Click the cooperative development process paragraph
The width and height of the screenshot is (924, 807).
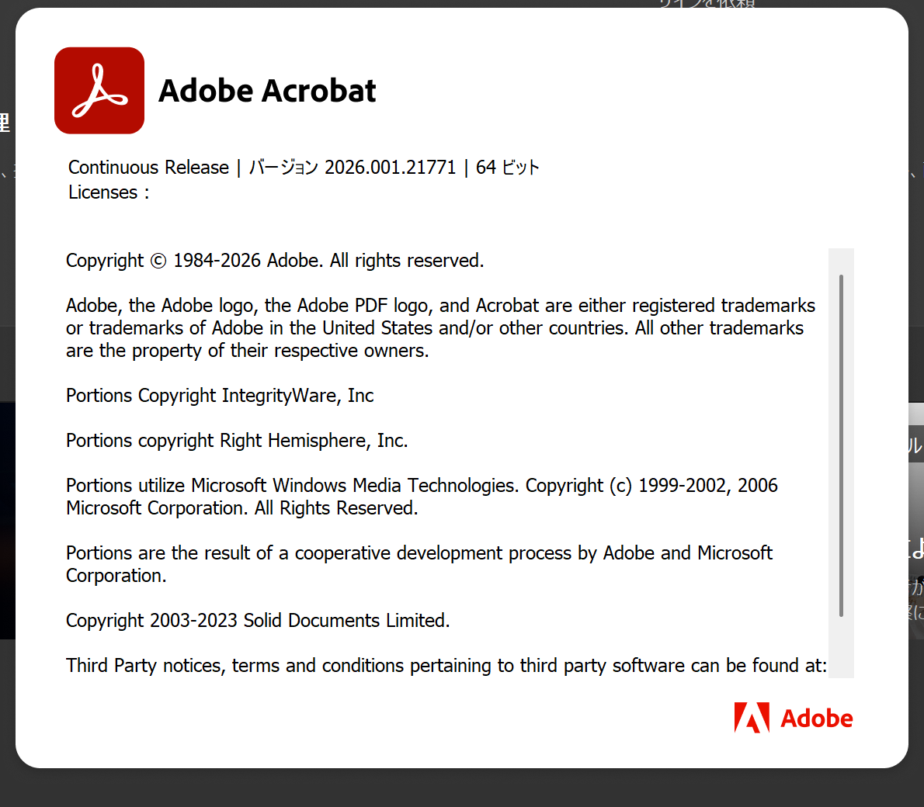(419, 564)
